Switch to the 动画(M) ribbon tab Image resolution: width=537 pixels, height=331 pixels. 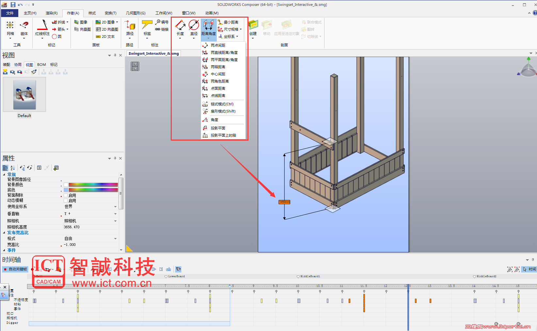point(212,13)
